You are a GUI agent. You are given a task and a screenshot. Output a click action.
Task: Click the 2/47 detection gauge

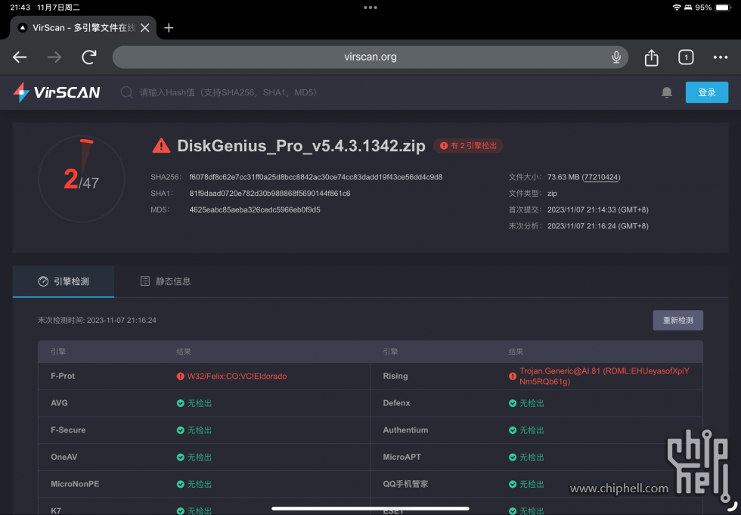pos(82,179)
